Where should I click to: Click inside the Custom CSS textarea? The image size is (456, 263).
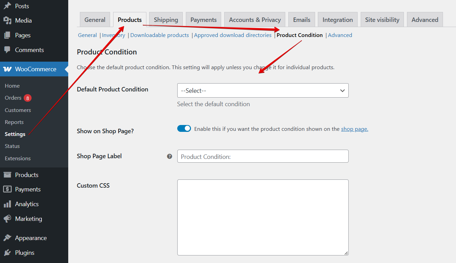point(263,217)
